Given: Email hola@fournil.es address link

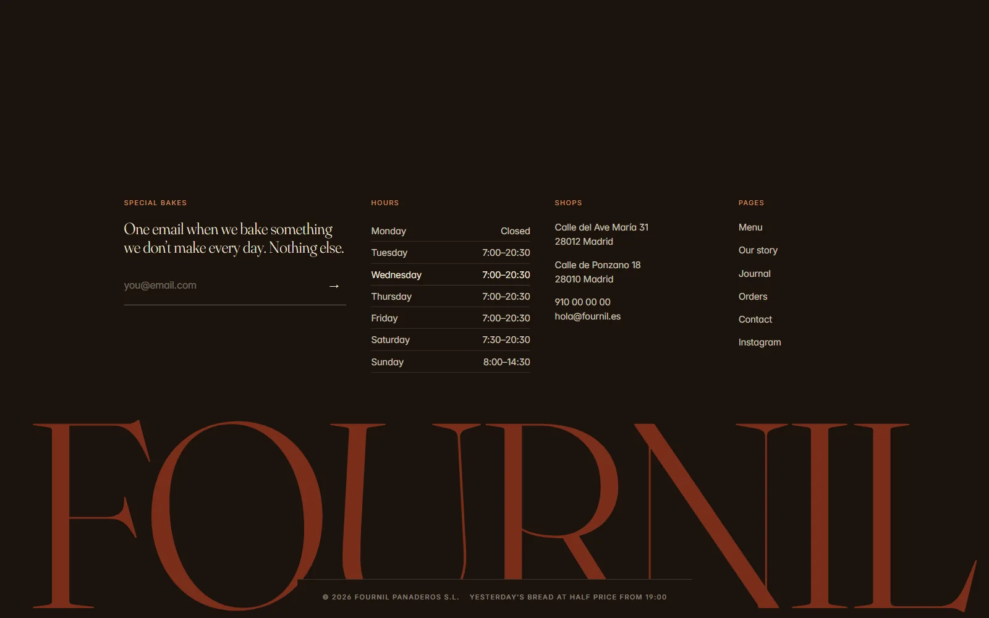Looking at the screenshot, I should point(587,316).
